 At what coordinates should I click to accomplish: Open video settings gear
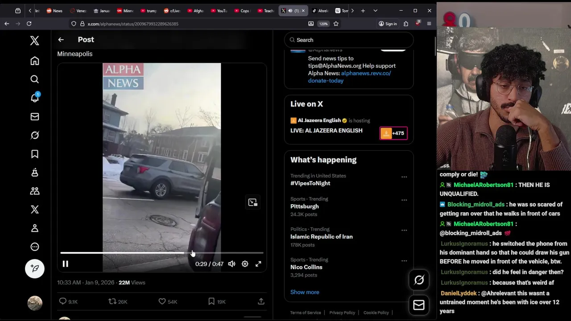pyautogui.click(x=245, y=264)
